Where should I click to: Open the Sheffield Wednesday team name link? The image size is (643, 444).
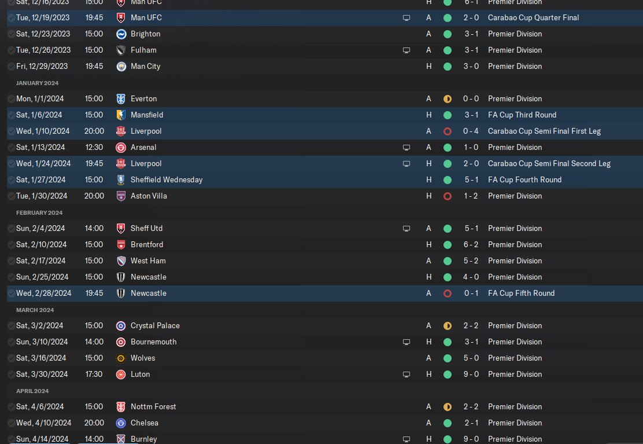coord(167,179)
